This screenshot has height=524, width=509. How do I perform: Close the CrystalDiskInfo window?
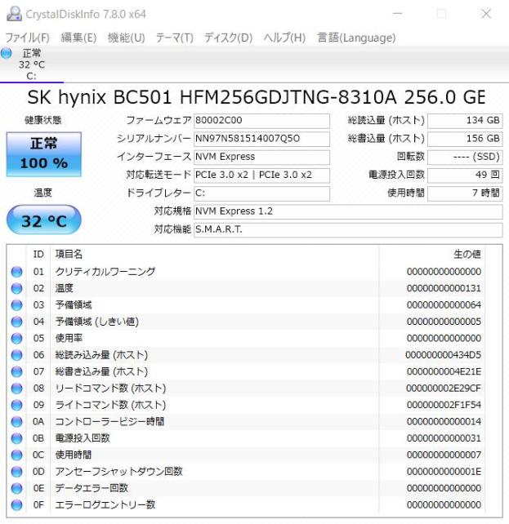[x=486, y=14]
